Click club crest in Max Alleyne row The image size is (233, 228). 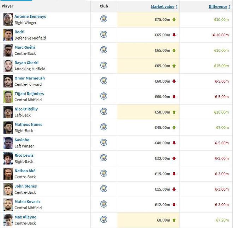pyautogui.click(x=104, y=220)
